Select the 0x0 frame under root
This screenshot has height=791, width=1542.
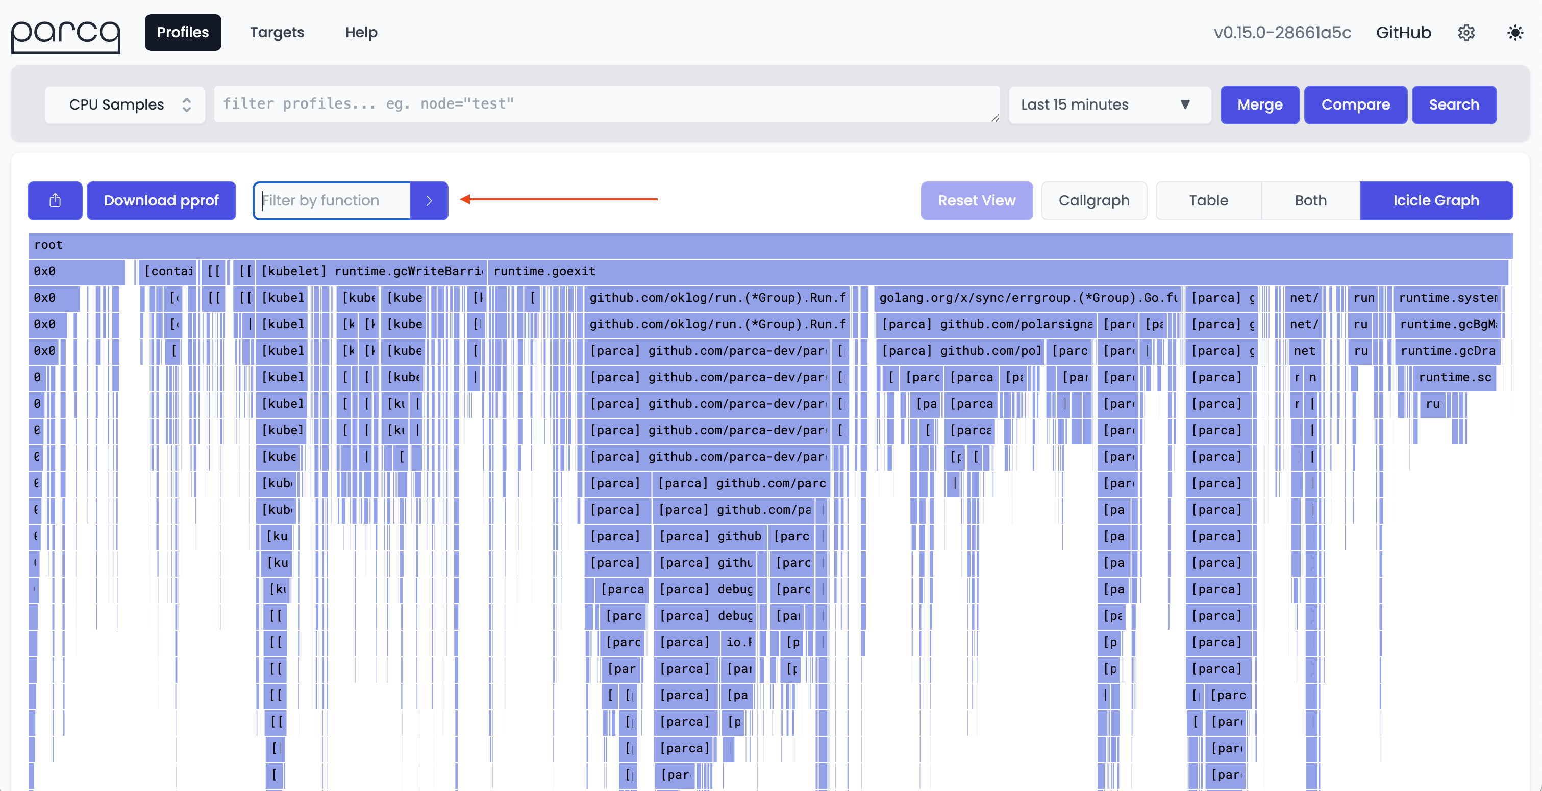(77, 272)
